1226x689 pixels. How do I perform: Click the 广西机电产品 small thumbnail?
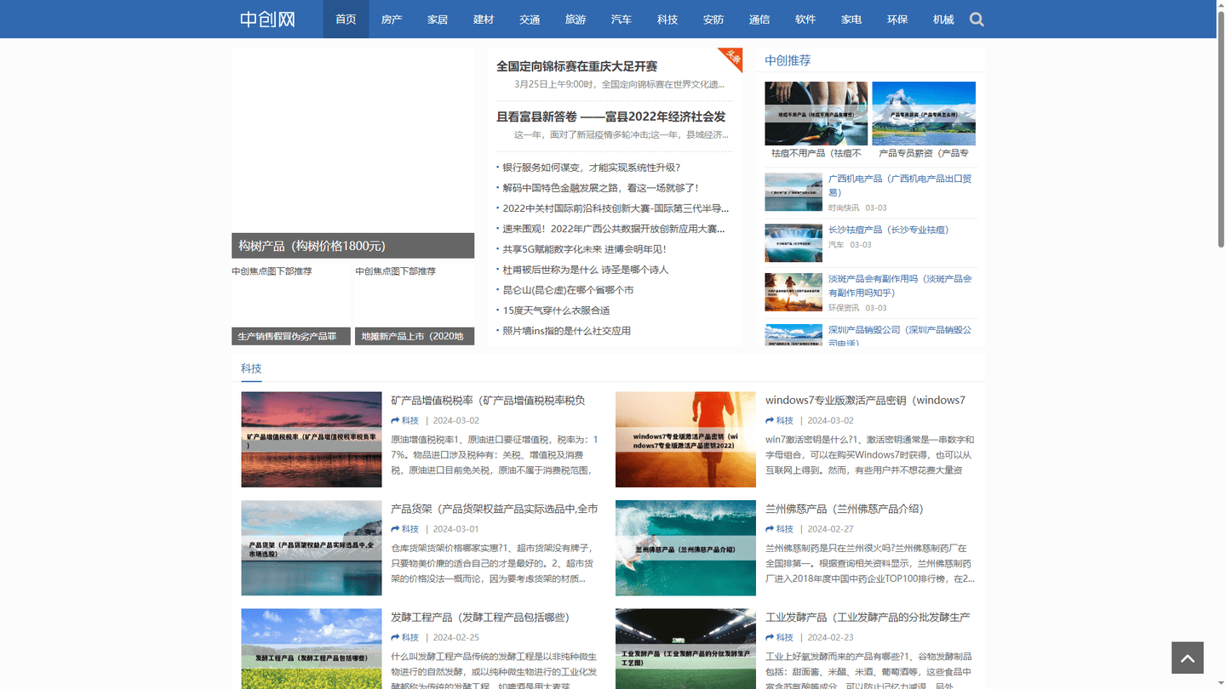coord(793,192)
